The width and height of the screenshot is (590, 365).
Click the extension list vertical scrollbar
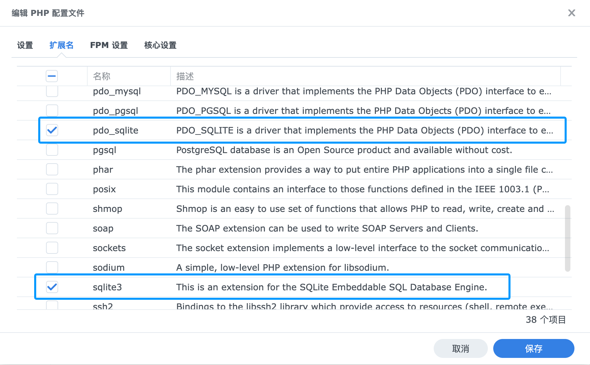click(x=567, y=238)
